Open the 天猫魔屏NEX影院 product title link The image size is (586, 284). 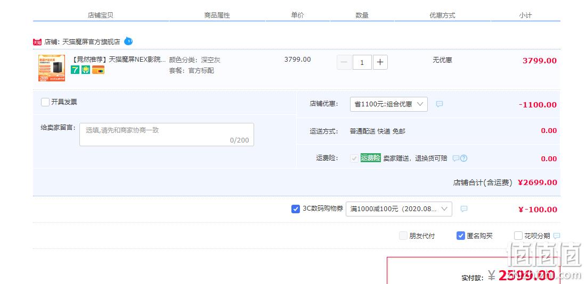tap(119, 60)
